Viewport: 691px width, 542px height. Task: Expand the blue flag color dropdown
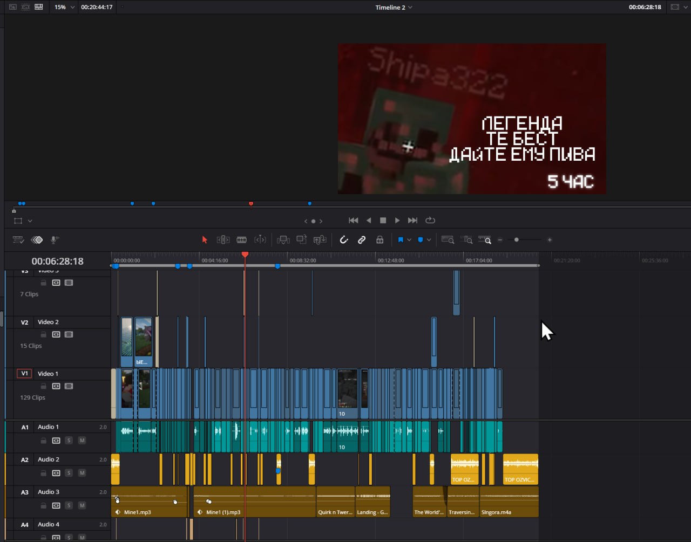tap(409, 240)
